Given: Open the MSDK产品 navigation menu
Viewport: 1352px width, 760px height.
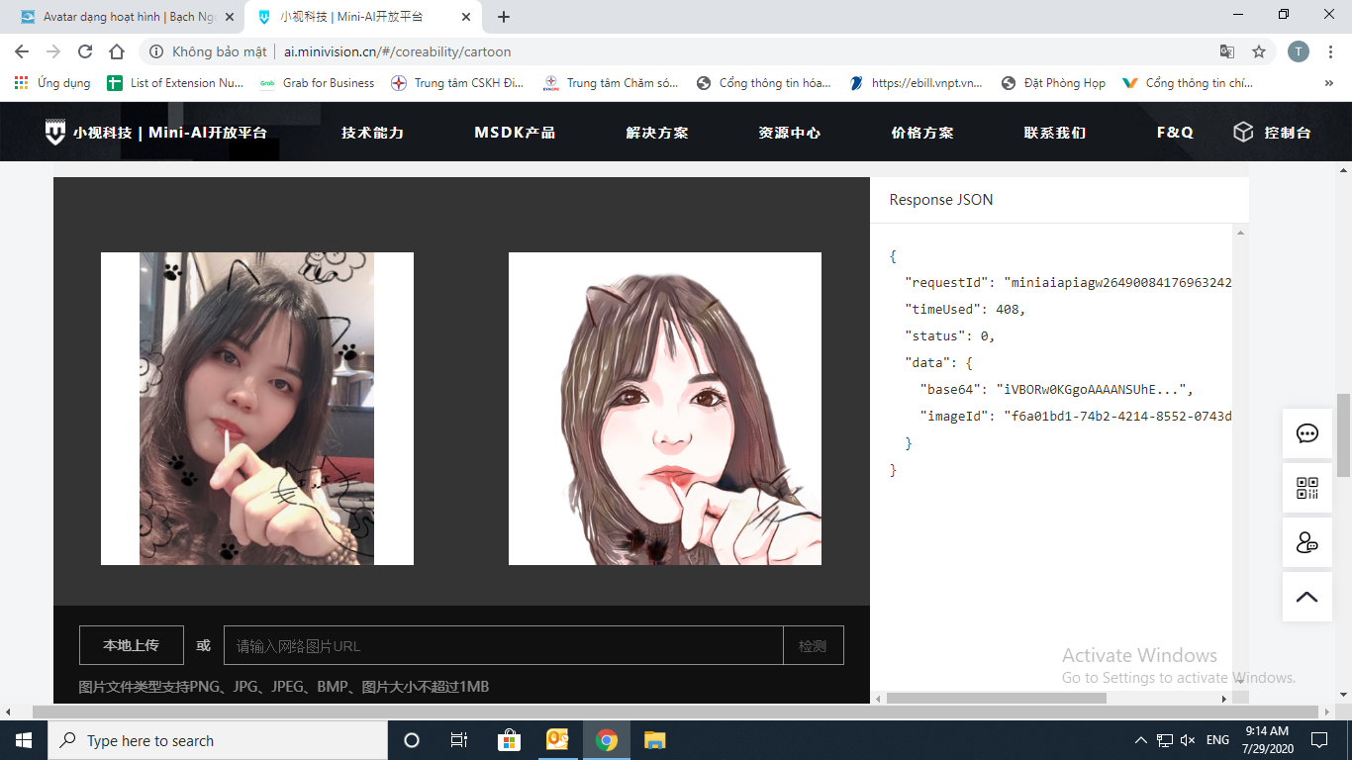Looking at the screenshot, I should (515, 133).
